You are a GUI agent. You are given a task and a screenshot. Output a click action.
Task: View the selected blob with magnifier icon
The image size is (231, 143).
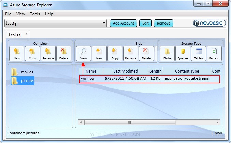click(84, 53)
